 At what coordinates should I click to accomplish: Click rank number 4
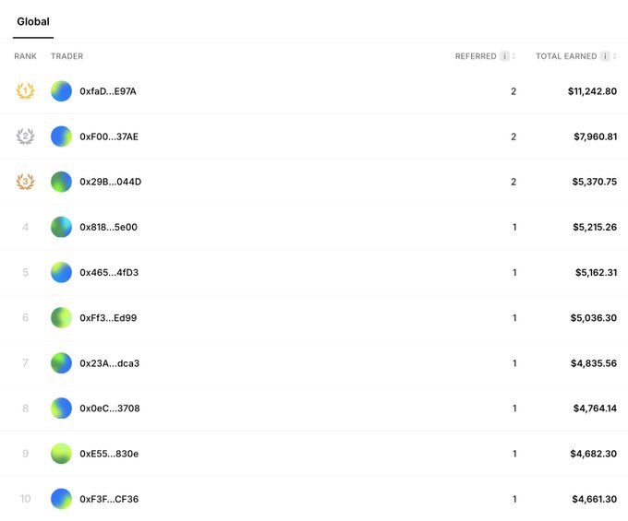[25, 227]
